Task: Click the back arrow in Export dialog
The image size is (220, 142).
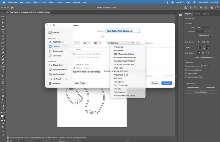Action: point(75,43)
